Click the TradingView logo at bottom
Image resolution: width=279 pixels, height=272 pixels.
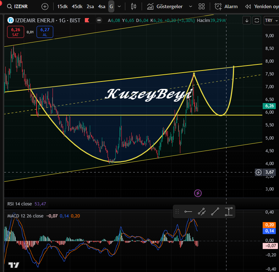pyautogui.click(x=13, y=265)
